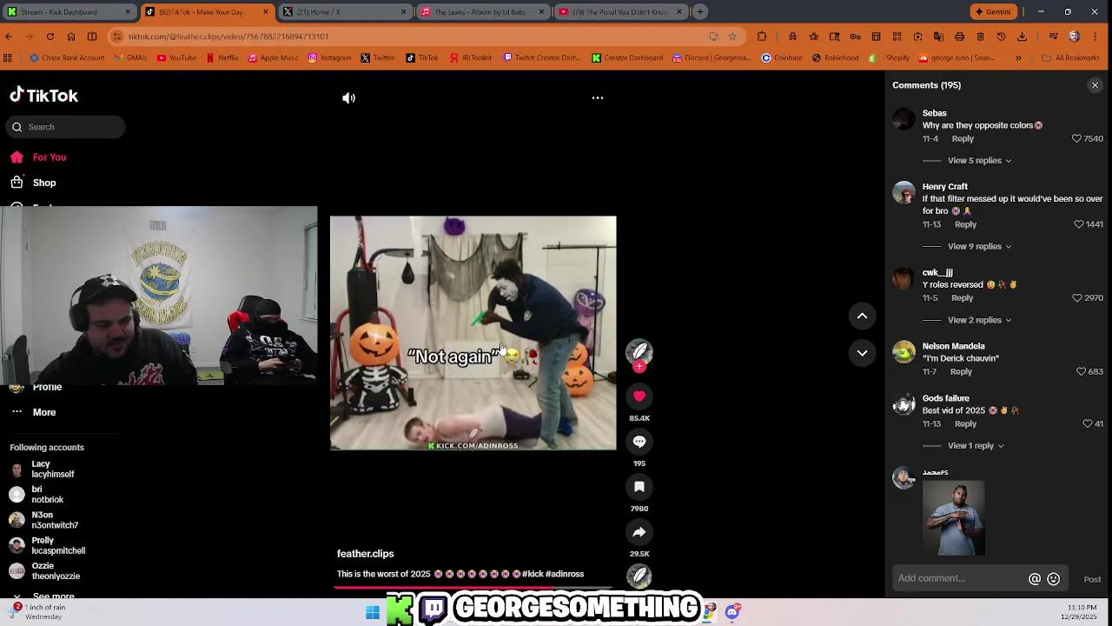Viewport: 1112px width, 626px height.
Task: Reply to Nelson Mandela's comment
Action: tap(961, 372)
